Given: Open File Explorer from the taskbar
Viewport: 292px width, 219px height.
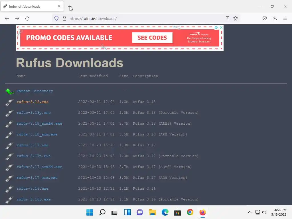Looking at the screenshot, I should (x=153, y=212).
